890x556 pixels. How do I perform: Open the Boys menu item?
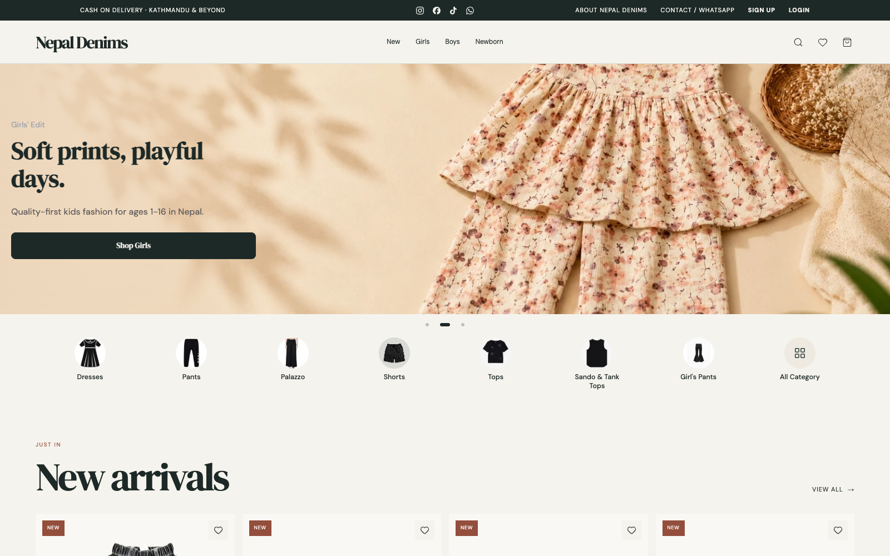pos(452,42)
